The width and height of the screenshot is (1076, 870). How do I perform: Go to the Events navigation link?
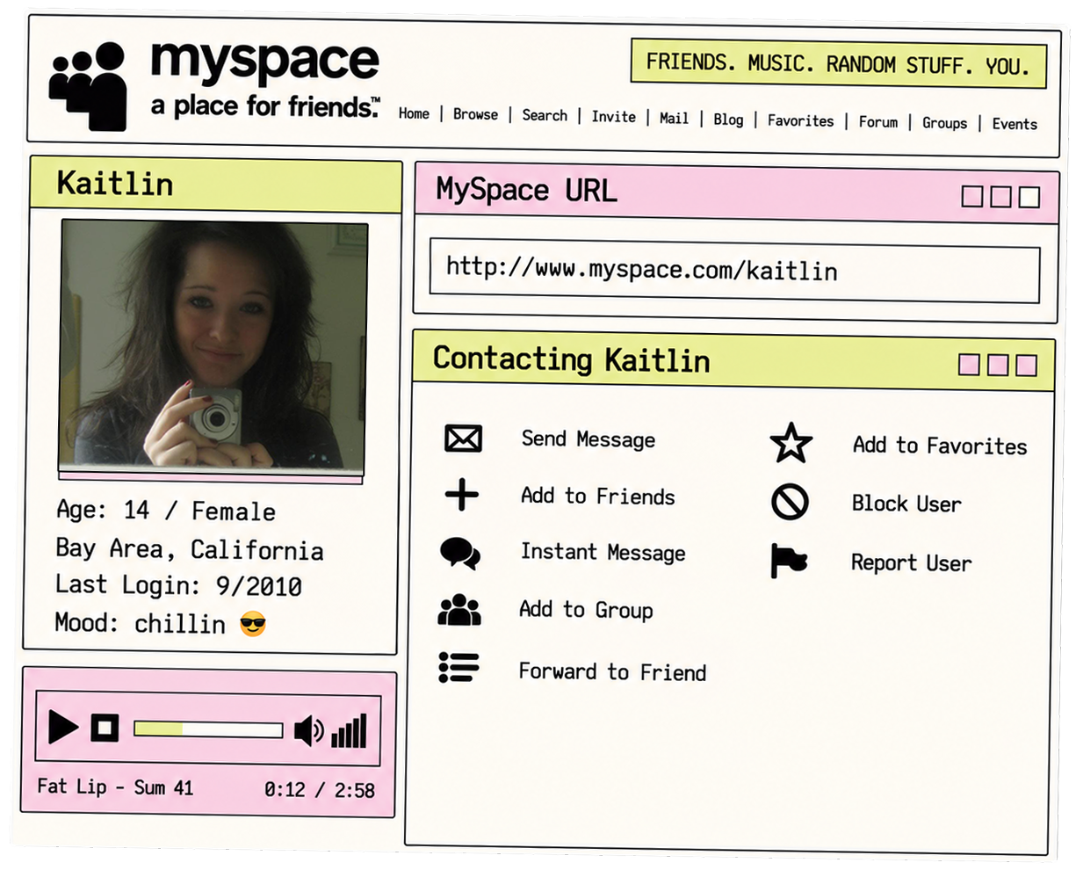point(1015,124)
